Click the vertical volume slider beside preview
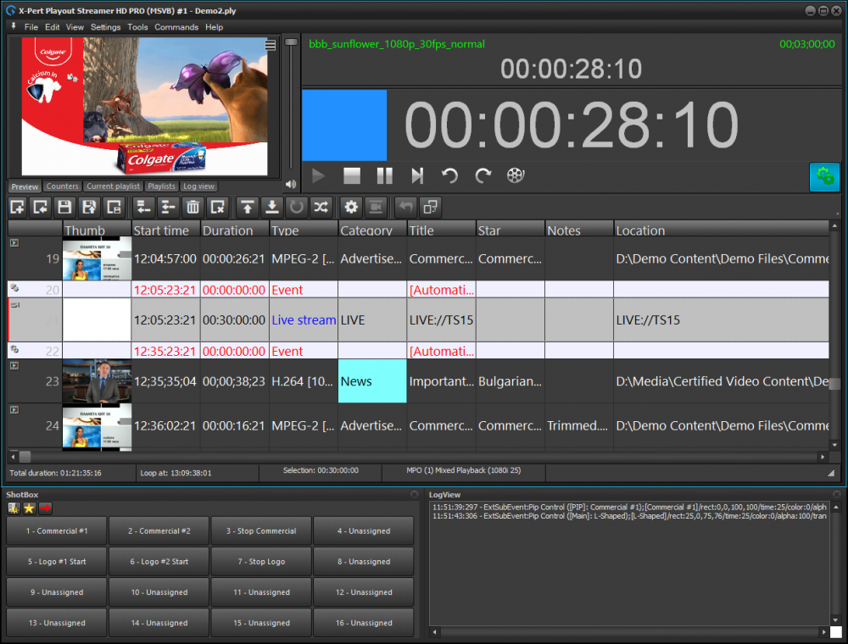848x644 pixels. point(291,102)
